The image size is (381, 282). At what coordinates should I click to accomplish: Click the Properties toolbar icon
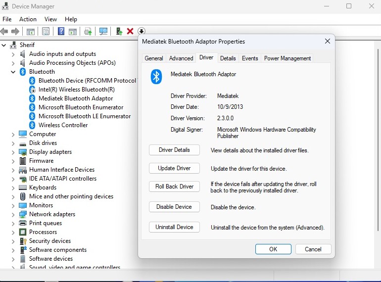point(46,31)
